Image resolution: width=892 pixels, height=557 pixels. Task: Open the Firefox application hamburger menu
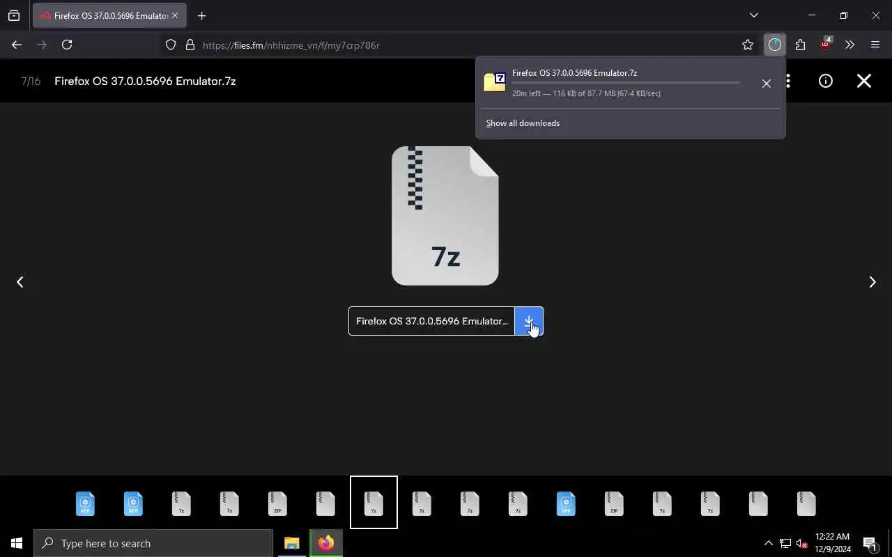click(x=875, y=45)
